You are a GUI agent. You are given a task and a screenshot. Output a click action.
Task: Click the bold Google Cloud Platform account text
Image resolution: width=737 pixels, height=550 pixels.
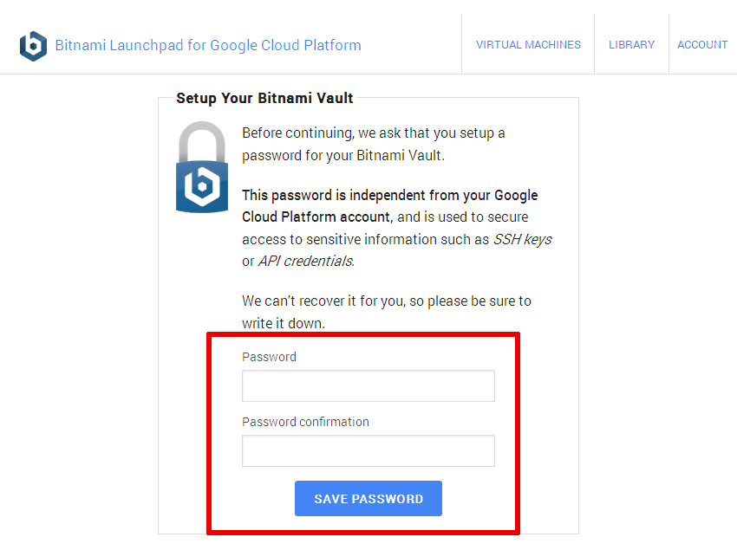389,206
